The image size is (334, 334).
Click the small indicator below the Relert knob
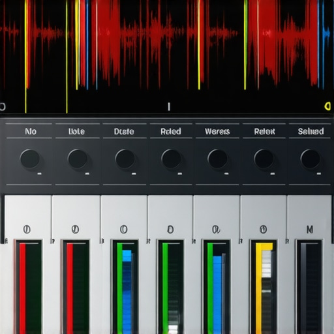click(x=273, y=174)
